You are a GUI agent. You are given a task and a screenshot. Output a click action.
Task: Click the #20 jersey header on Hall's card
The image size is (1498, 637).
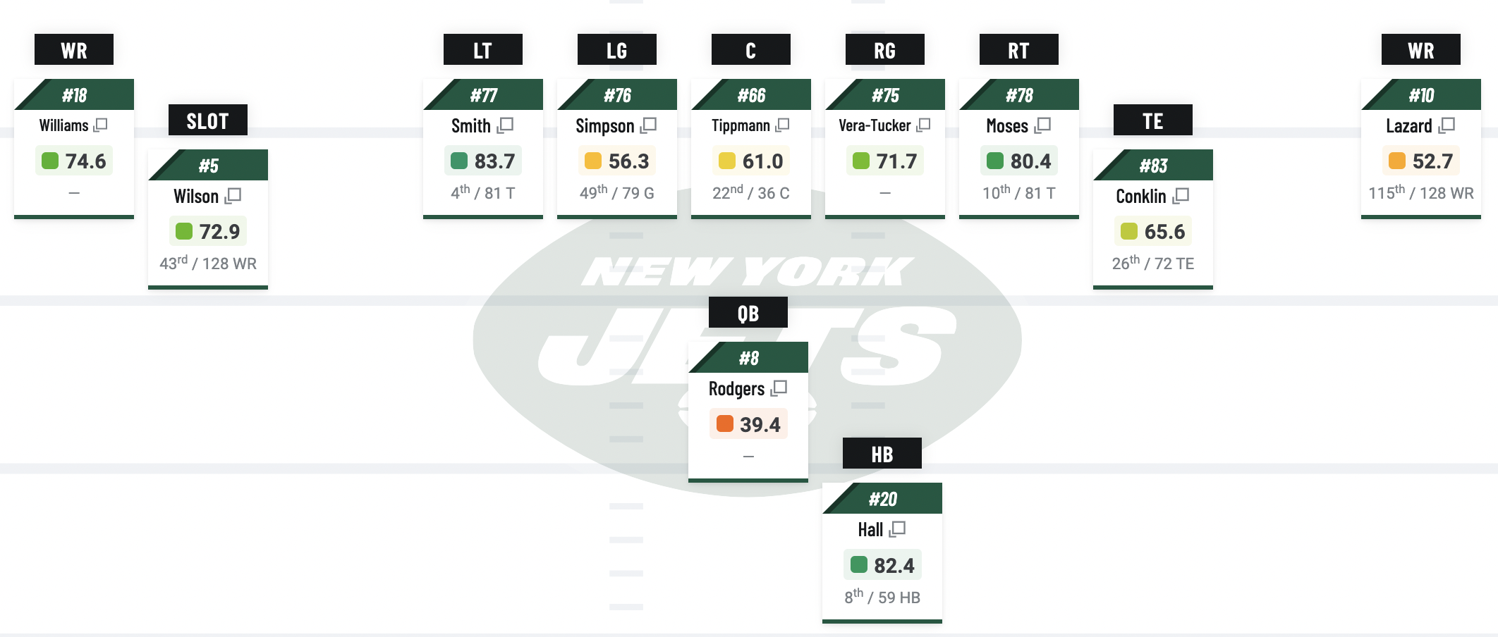[x=882, y=499]
